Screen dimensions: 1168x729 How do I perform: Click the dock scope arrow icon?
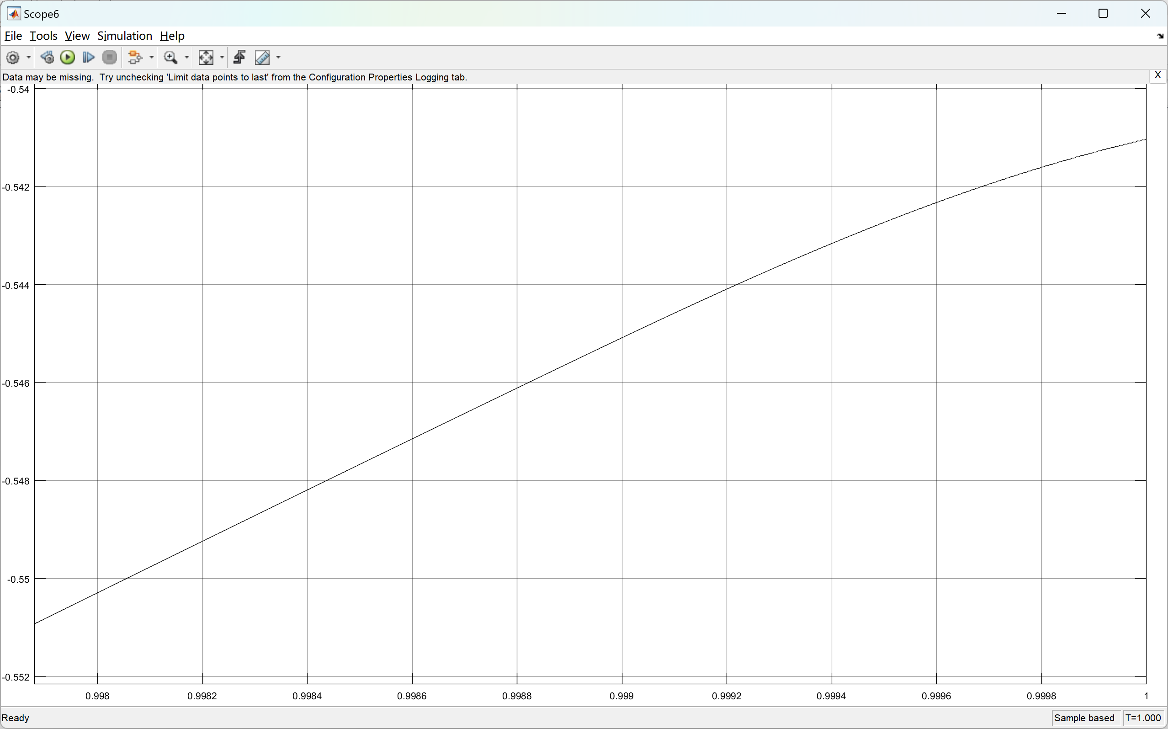tap(1160, 36)
